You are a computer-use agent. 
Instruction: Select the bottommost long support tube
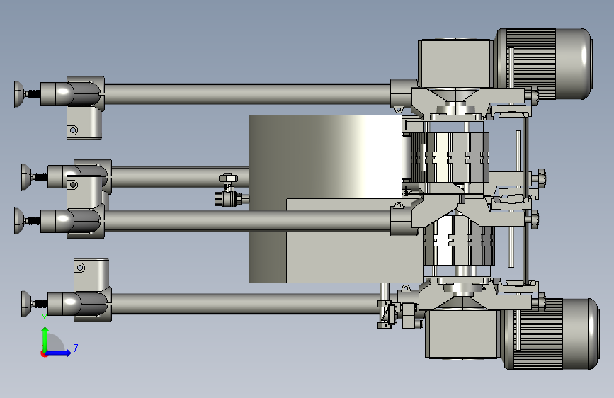(246, 304)
